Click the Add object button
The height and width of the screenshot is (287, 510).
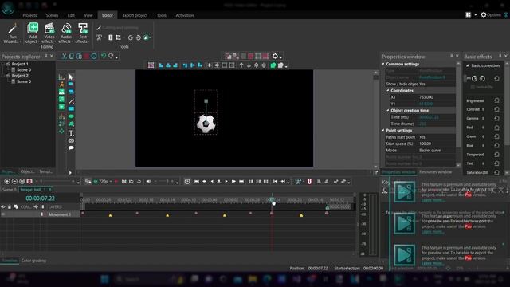click(33, 33)
